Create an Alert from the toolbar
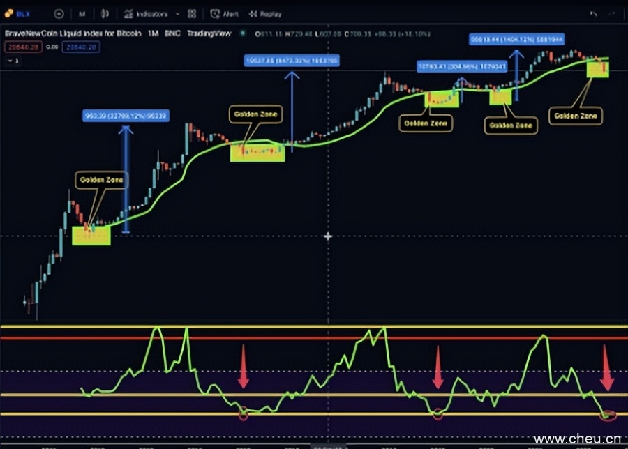This screenshot has height=449, width=628. pyautogui.click(x=224, y=13)
